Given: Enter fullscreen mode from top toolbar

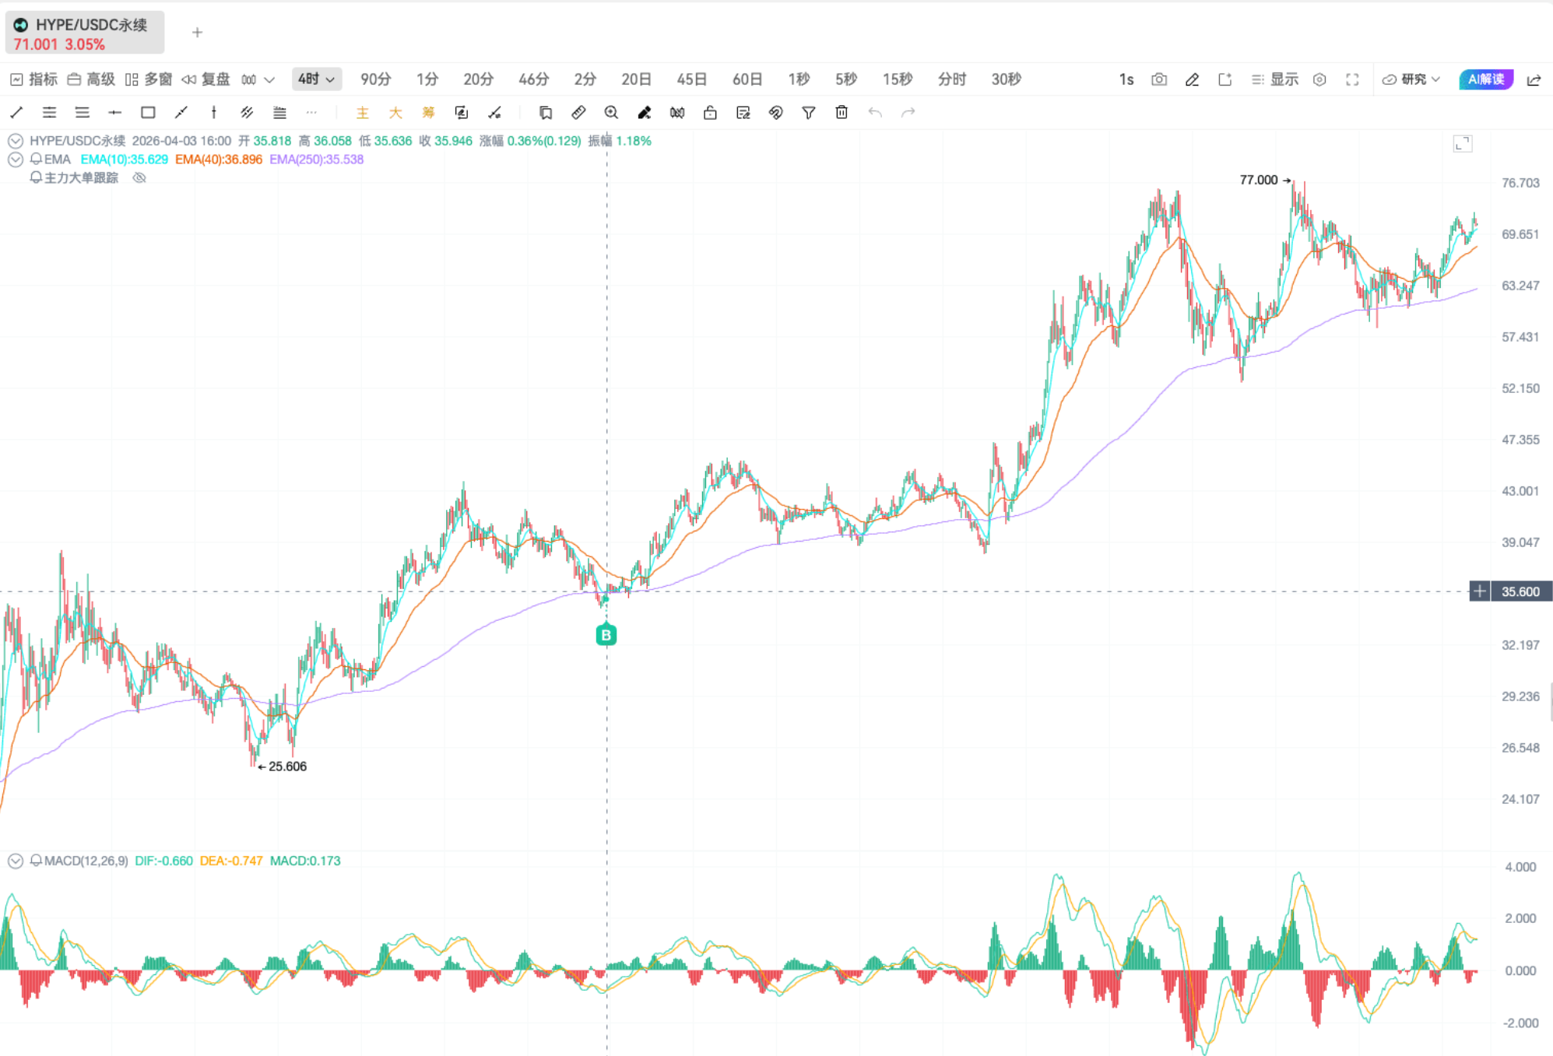Looking at the screenshot, I should pyautogui.click(x=1352, y=79).
